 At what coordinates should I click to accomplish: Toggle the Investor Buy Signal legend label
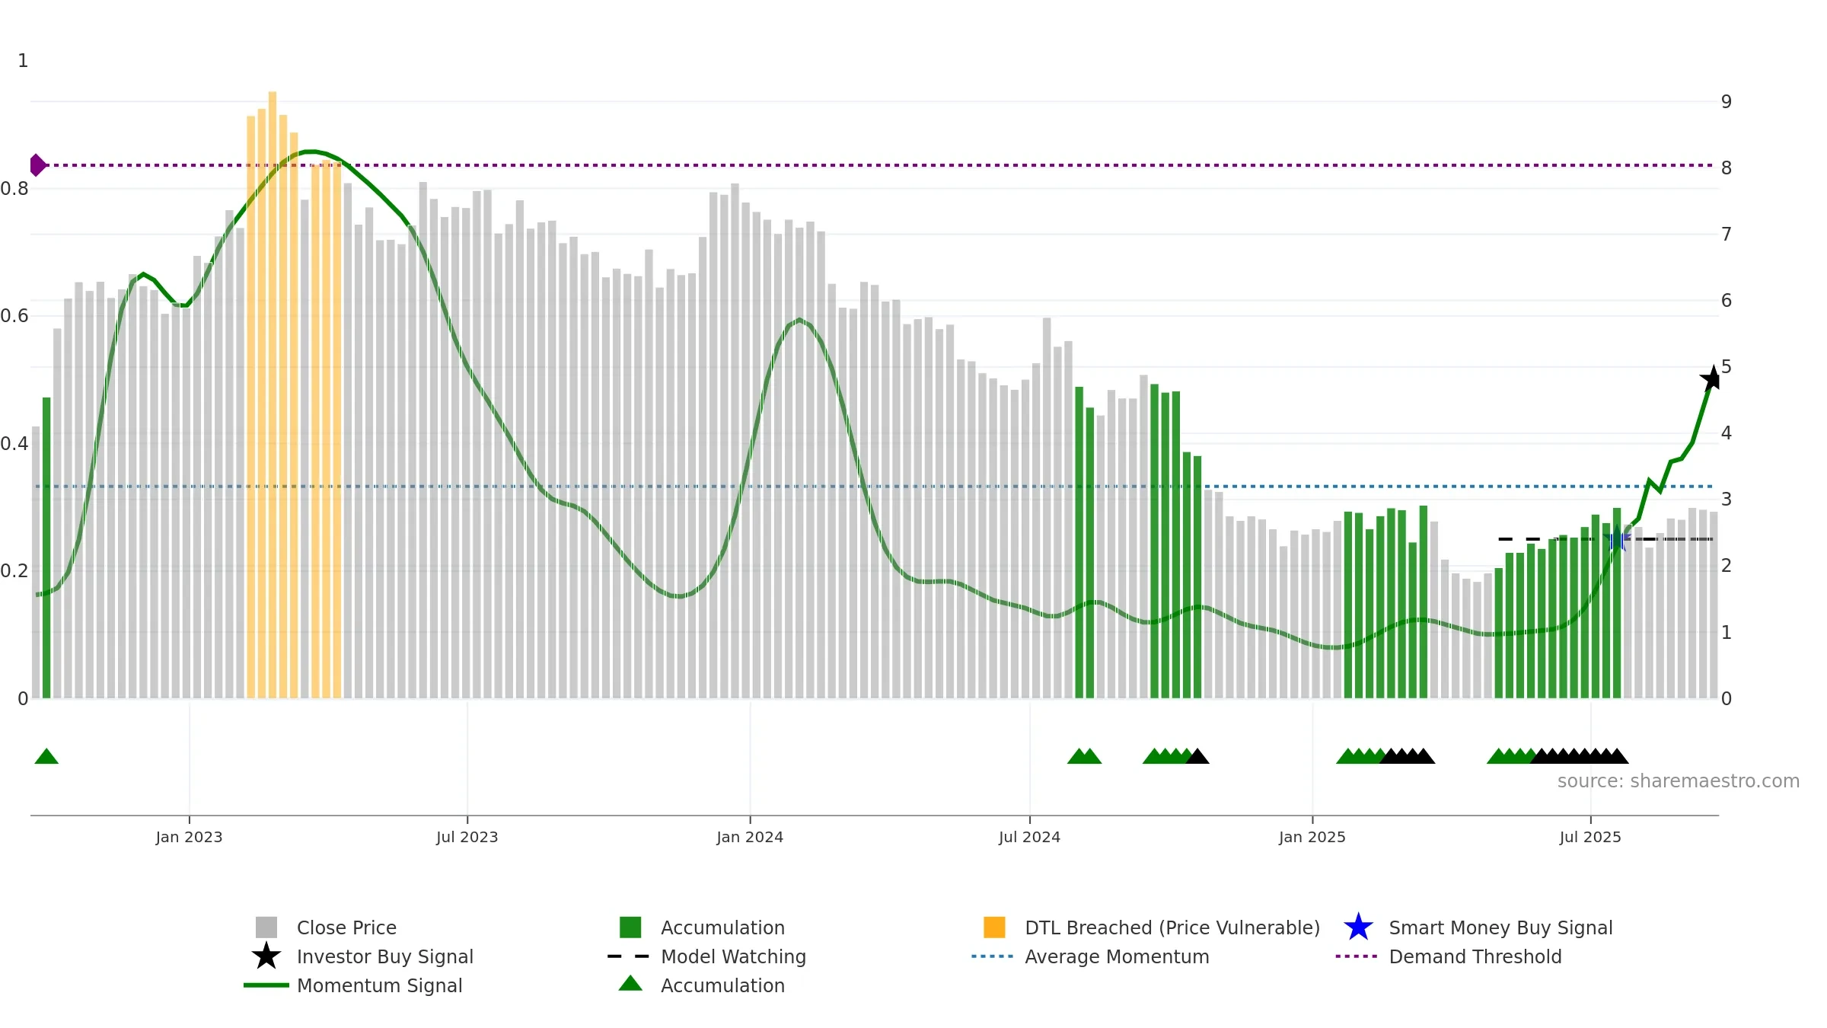click(385, 956)
